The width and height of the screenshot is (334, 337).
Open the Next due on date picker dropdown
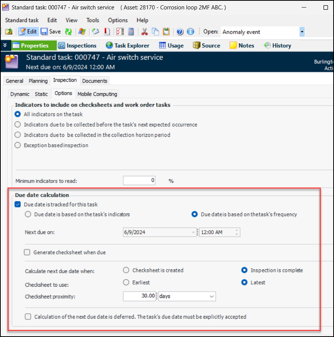193,232
